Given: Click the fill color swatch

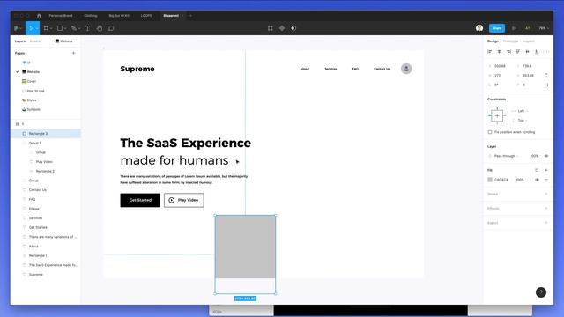Looking at the screenshot, I should [x=490, y=180].
